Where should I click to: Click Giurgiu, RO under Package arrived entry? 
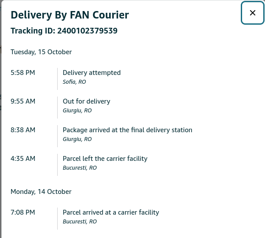pyautogui.click(x=77, y=139)
